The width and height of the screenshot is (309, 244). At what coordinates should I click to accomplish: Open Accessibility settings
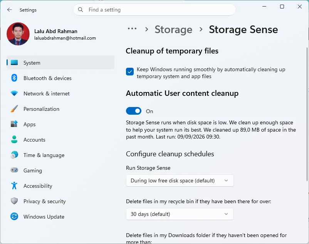60,186
